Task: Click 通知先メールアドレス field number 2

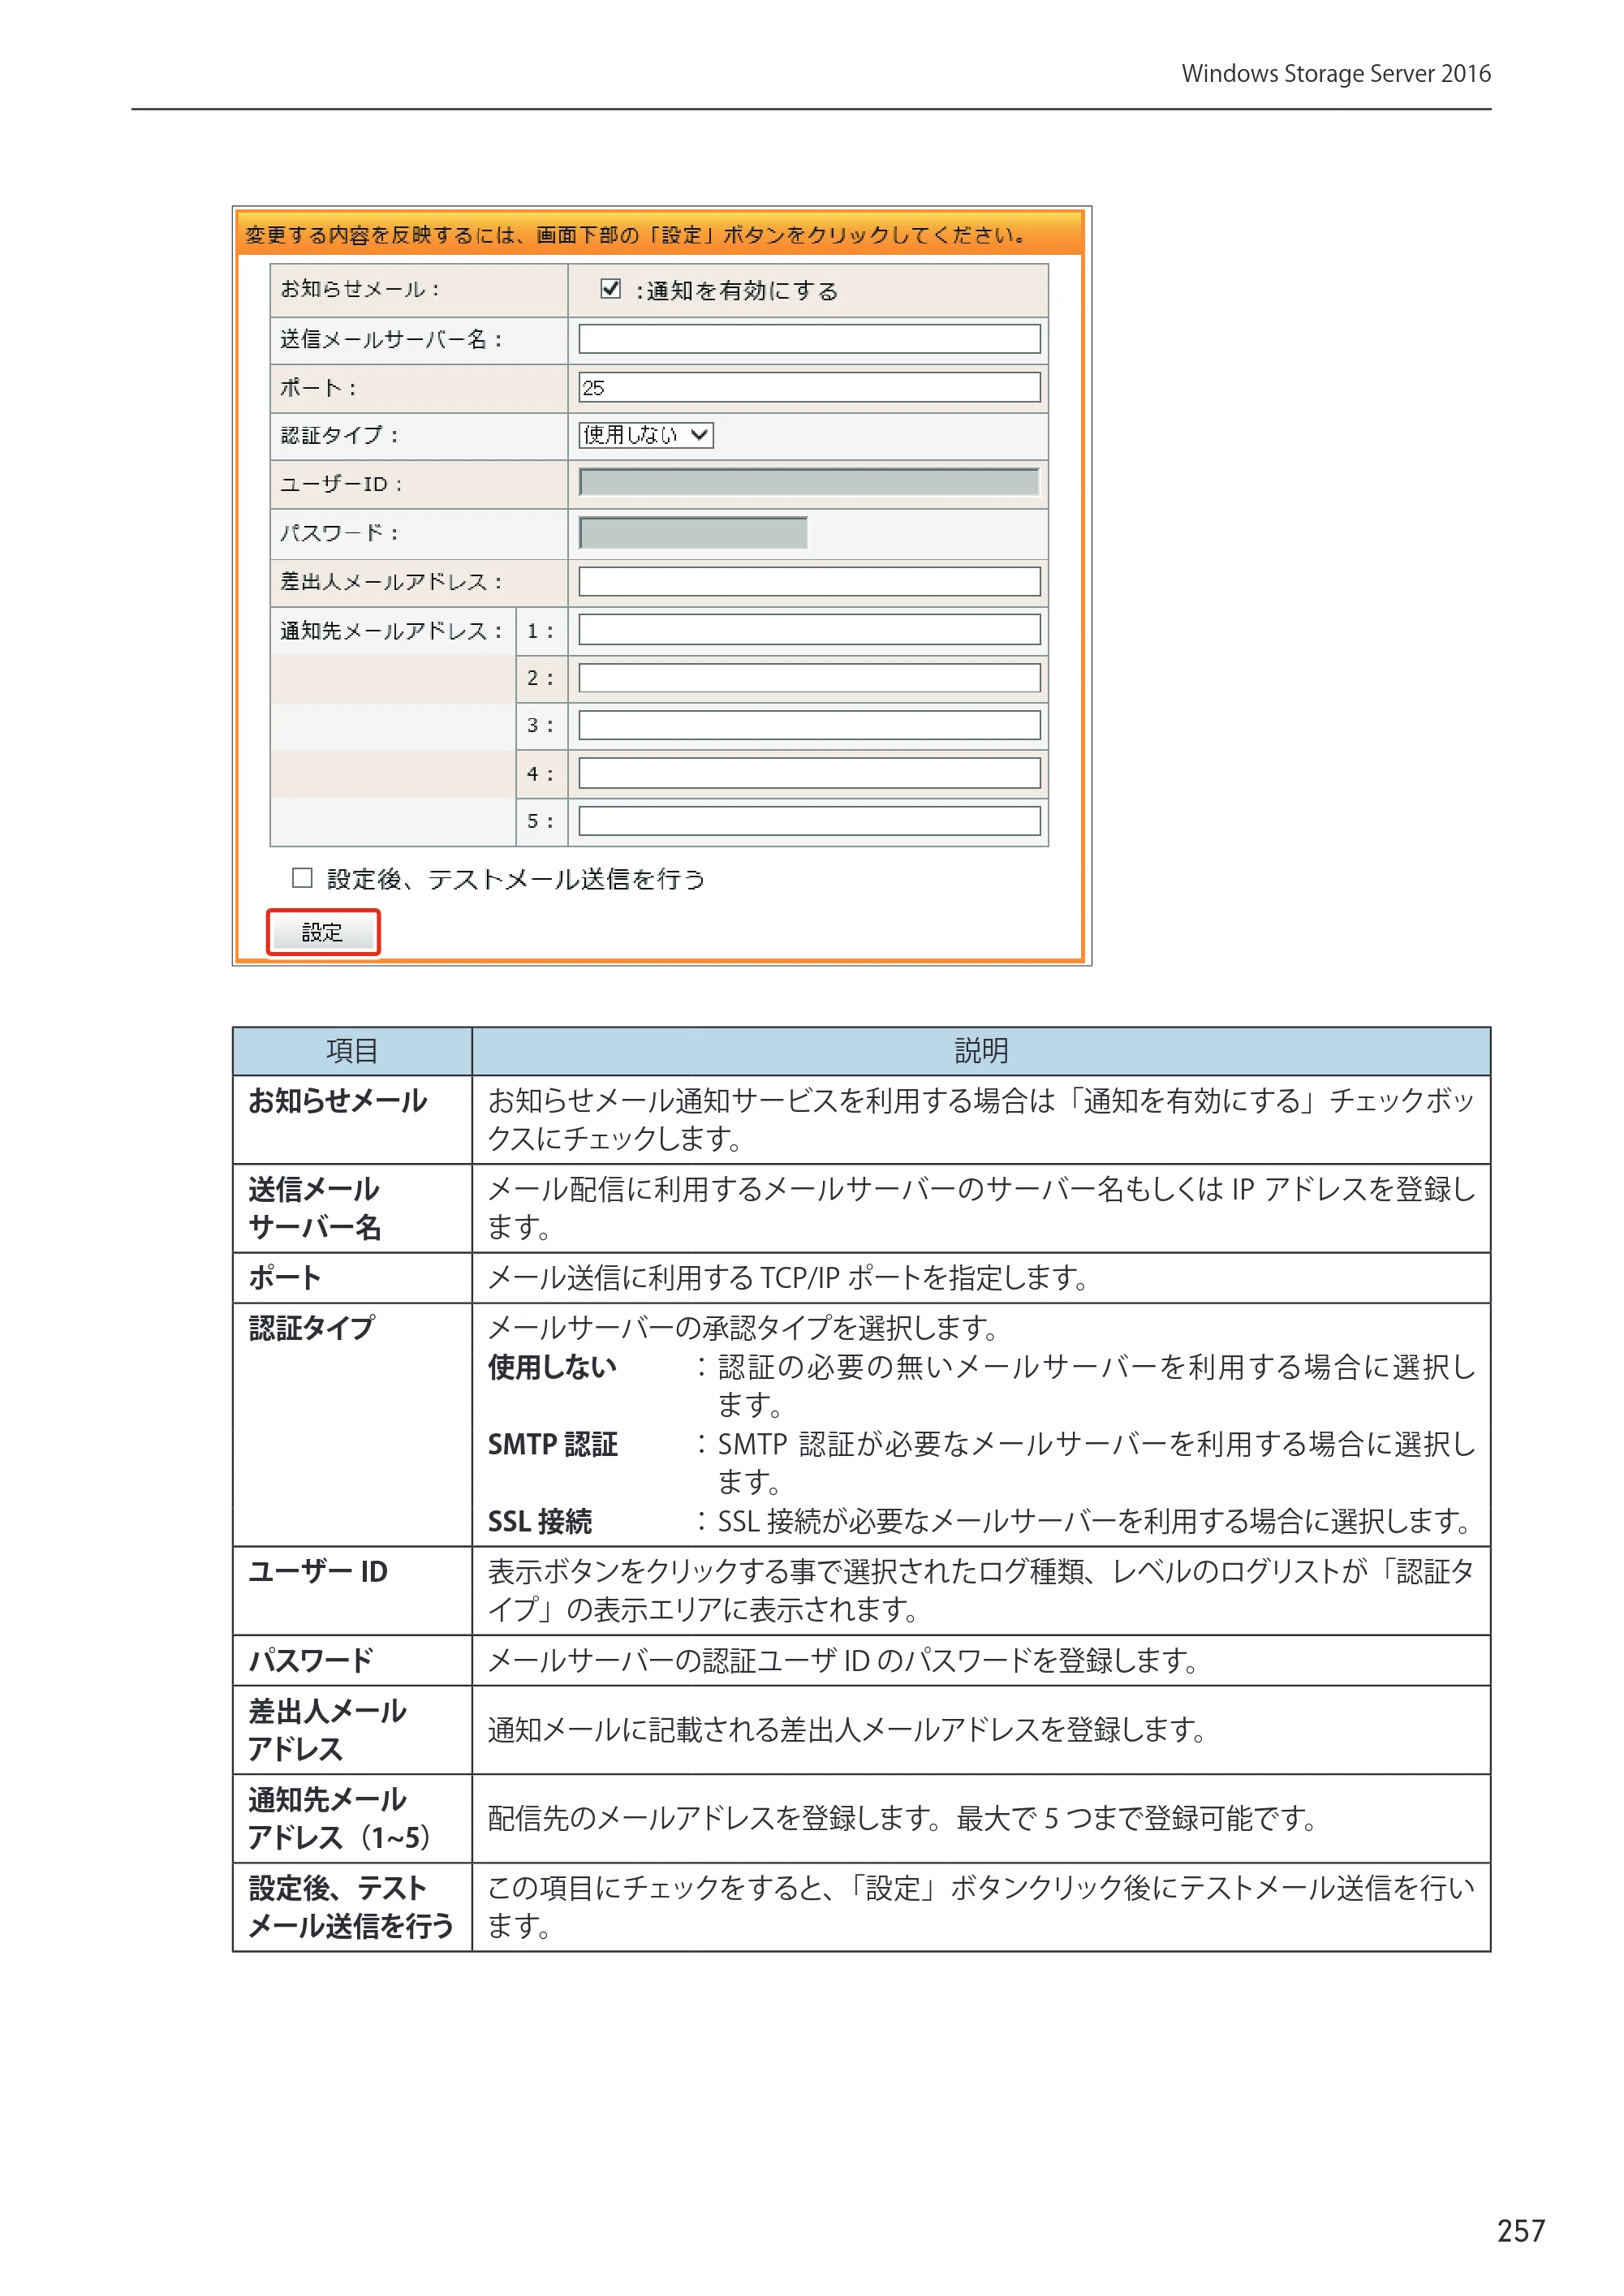Action: 809,678
